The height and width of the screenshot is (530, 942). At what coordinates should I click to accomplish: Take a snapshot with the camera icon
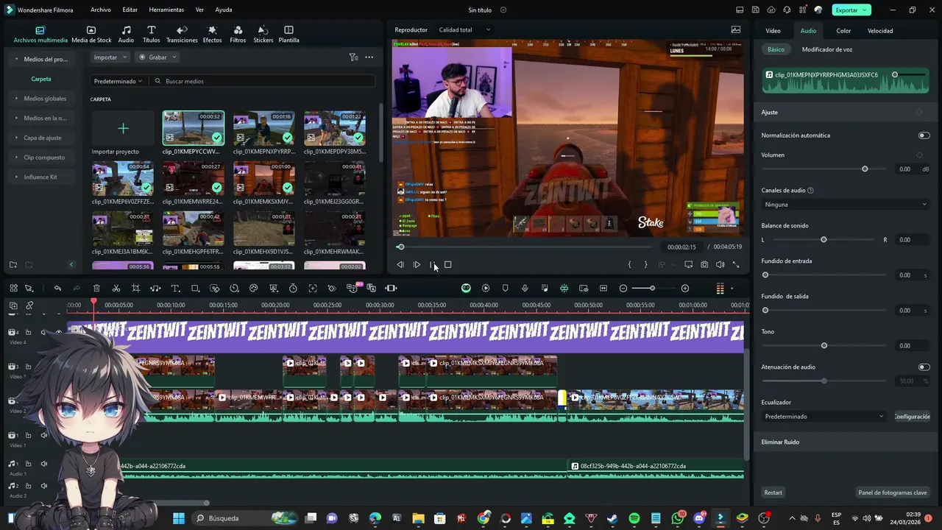point(704,264)
